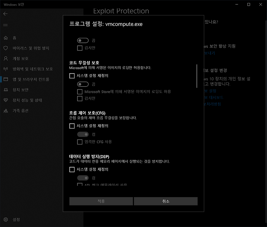The width and height of the screenshot is (267, 227).
Task: Click the 데이터 실행 방지(DEP) heading
Action: (x=89, y=156)
